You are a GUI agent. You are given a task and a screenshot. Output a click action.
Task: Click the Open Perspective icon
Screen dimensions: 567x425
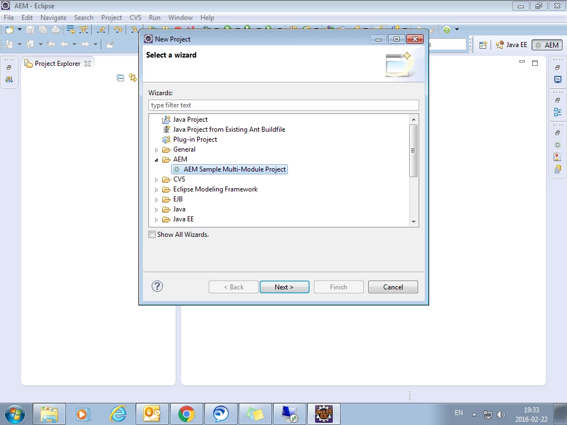tap(483, 45)
